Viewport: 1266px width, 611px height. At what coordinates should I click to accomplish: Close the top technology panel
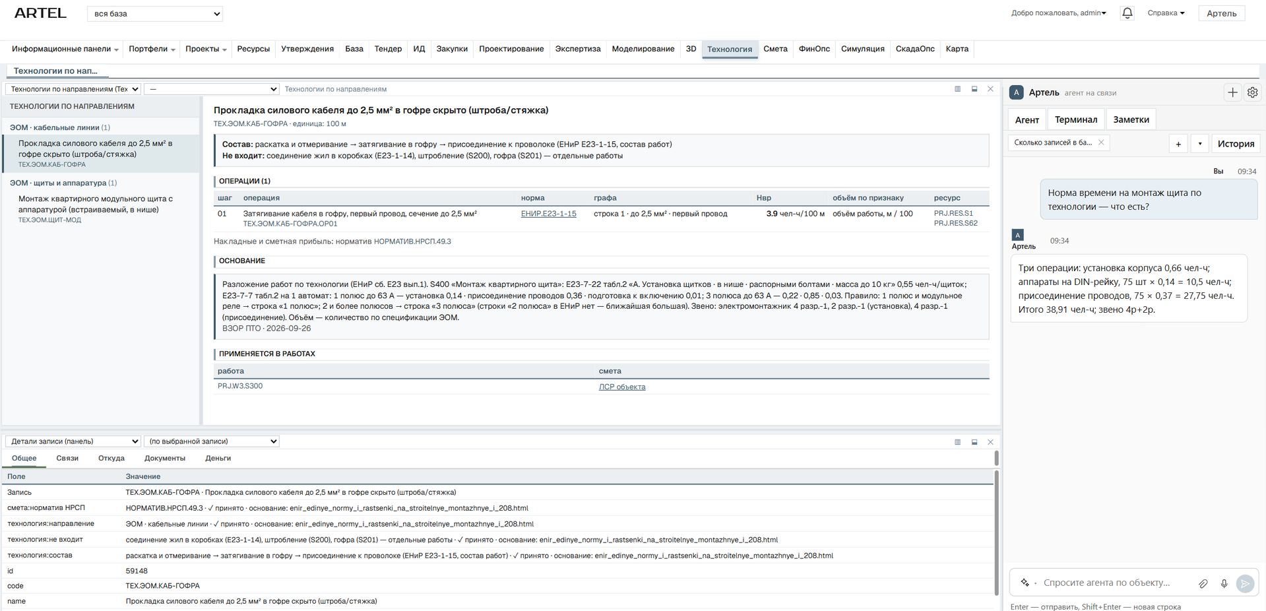coord(990,89)
